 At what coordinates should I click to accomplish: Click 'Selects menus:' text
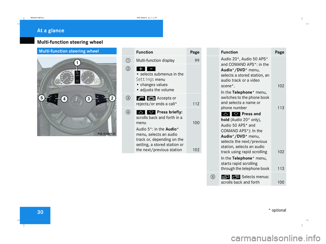(x=255, y=177)
